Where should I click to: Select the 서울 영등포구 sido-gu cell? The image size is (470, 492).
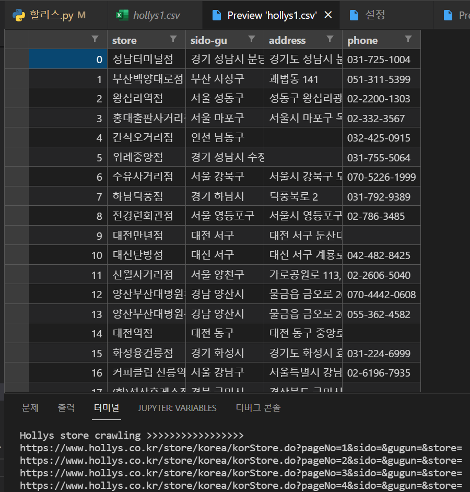point(225,216)
